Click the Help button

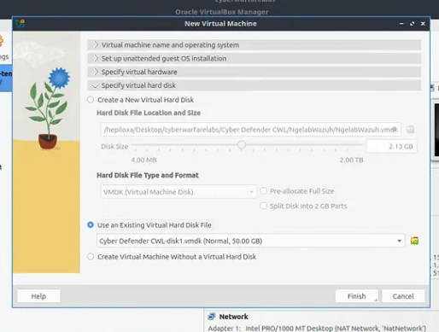[x=38, y=296]
